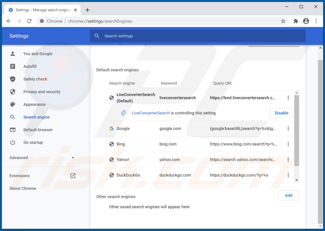Click the magnifier icon beside Search engine

13,117
